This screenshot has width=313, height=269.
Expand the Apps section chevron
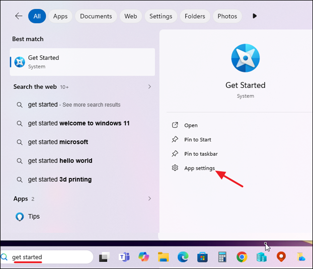[149, 199]
